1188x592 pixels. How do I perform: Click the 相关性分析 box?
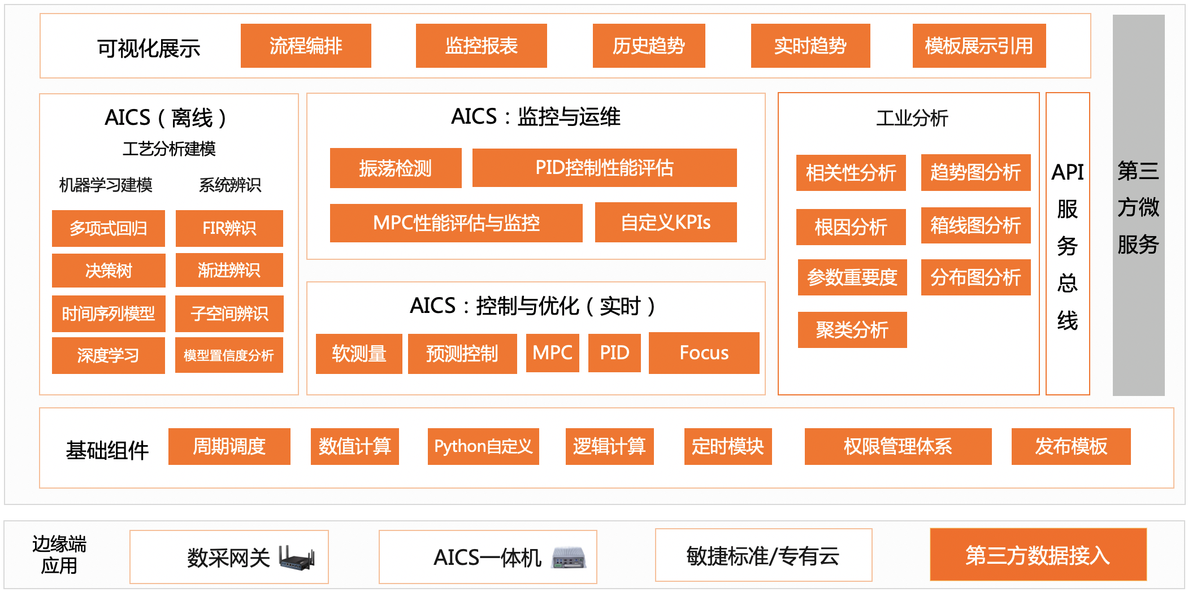pyautogui.click(x=851, y=173)
